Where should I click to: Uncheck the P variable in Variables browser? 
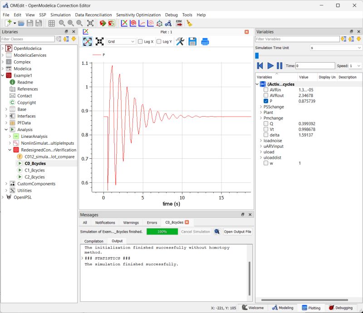click(x=266, y=101)
